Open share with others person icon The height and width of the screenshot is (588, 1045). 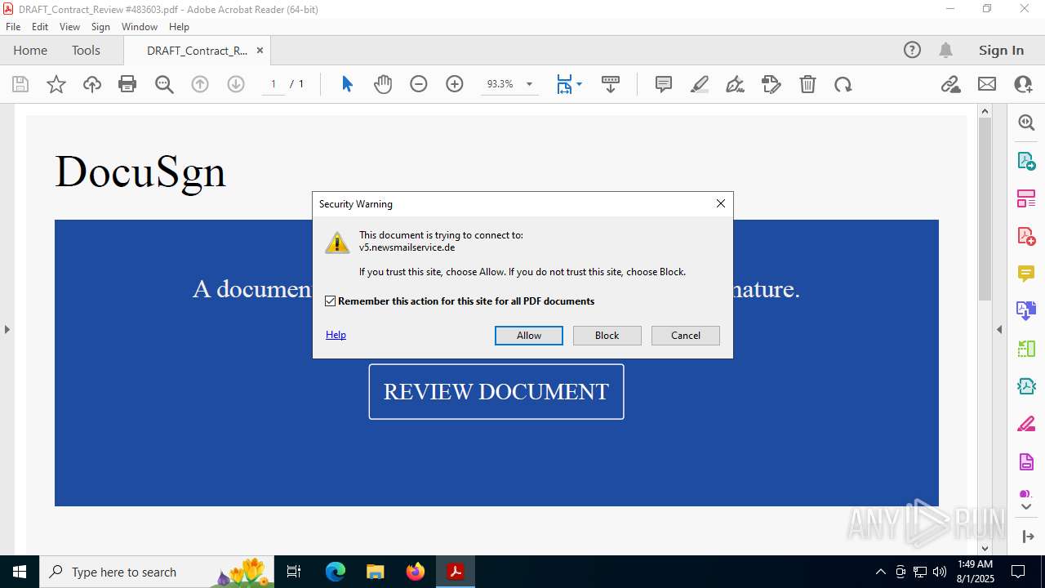pyautogui.click(x=1023, y=84)
